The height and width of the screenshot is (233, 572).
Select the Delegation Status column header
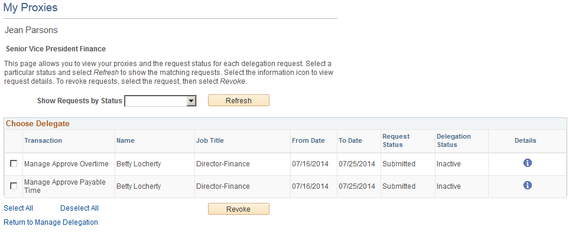pos(454,140)
